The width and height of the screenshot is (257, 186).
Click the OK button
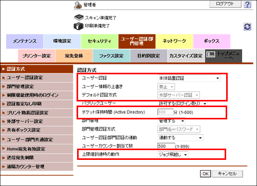tap(206, 174)
